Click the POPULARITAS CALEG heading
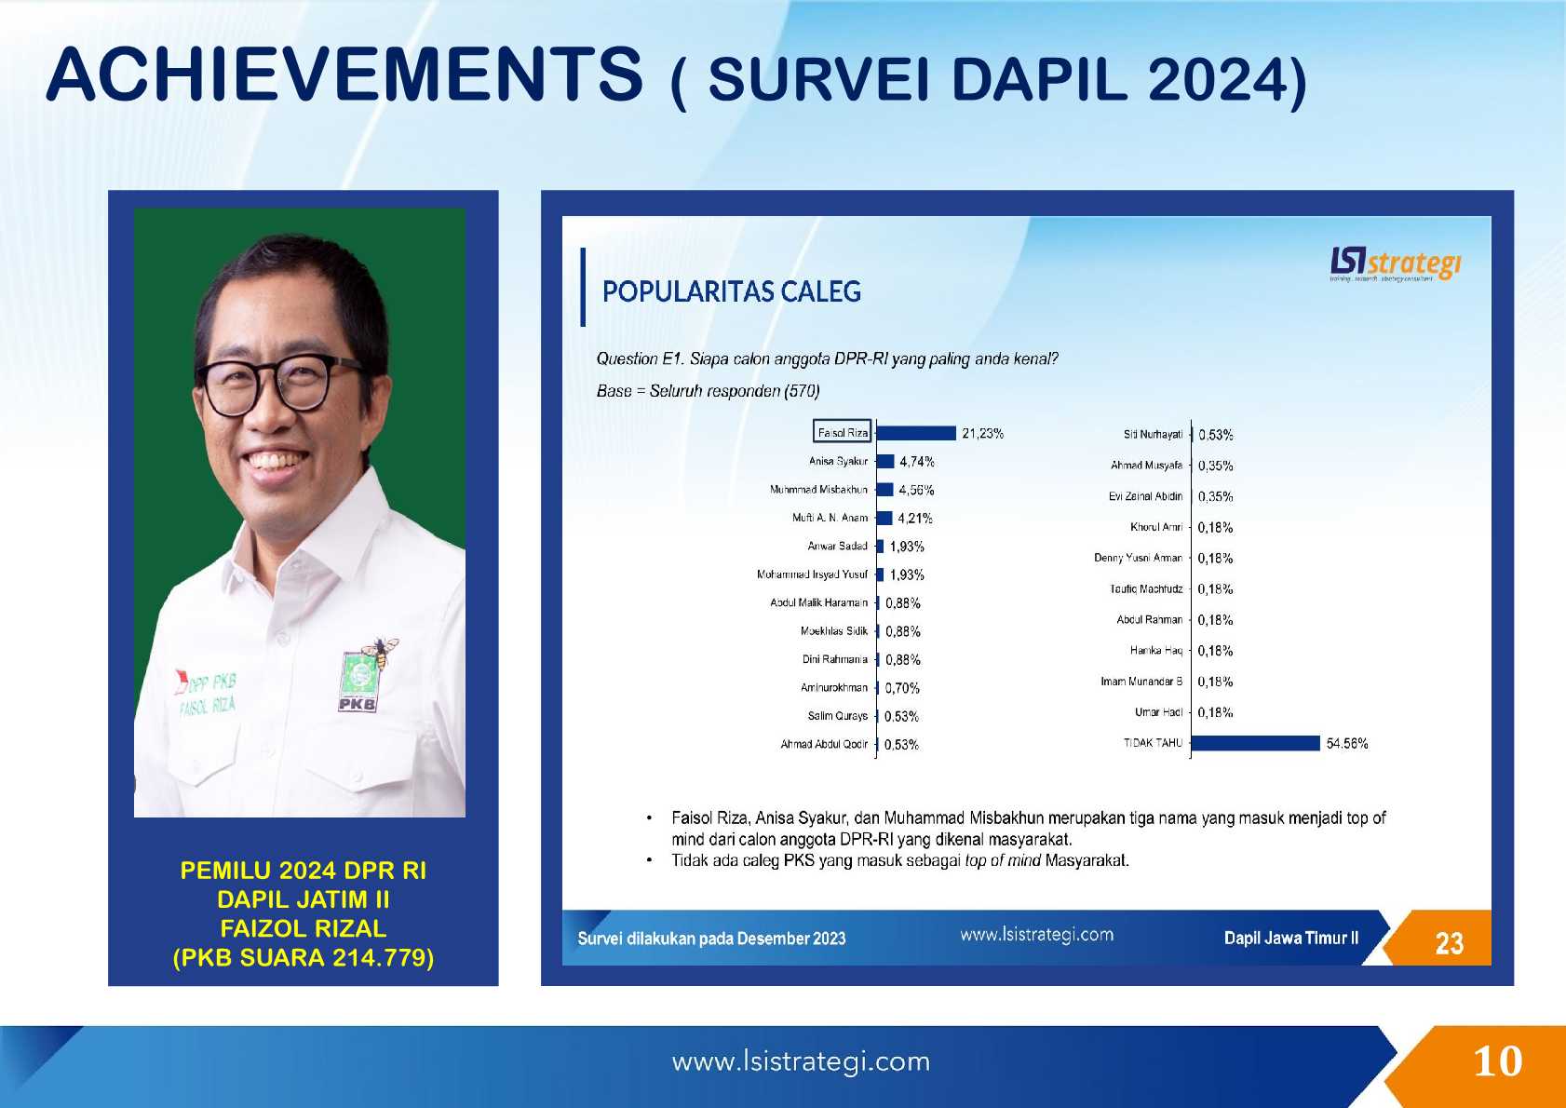This screenshot has width=1566, height=1108. tap(731, 292)
